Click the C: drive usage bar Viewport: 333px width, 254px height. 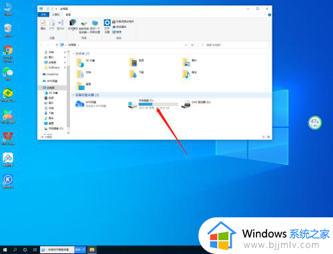coord(158,104)
